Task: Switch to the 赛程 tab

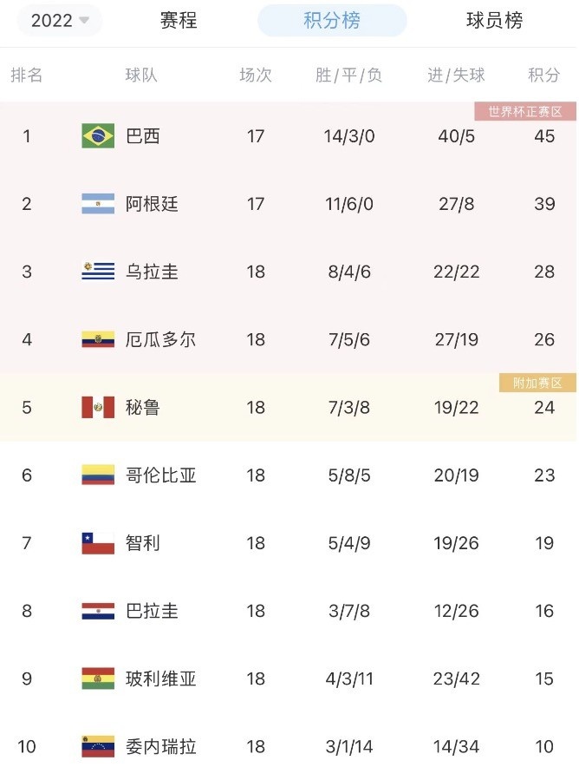Action: click(179, 21)
